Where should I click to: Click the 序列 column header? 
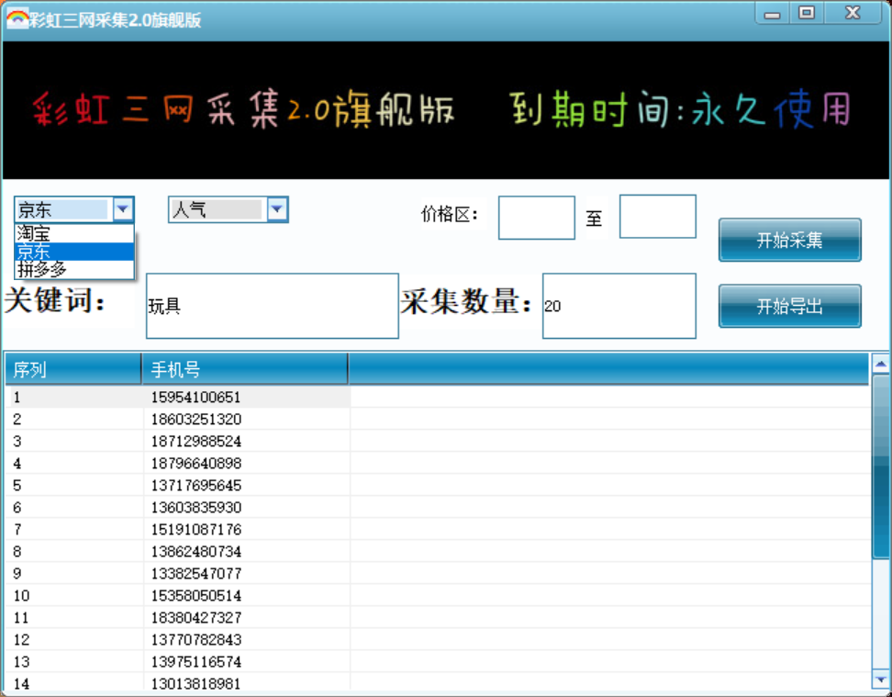69,369
